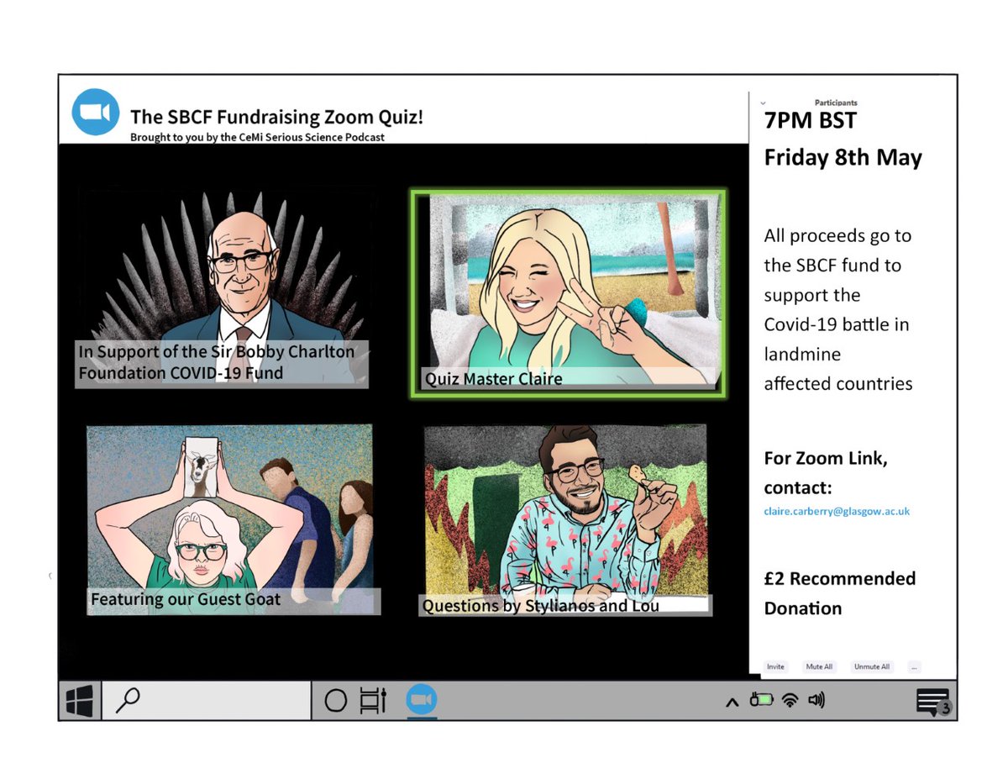The height and width of the screenshot is (779, 1008).
Task: Click the CeMi Serious Science Podcast subtitle
Action: pos(257,137)
